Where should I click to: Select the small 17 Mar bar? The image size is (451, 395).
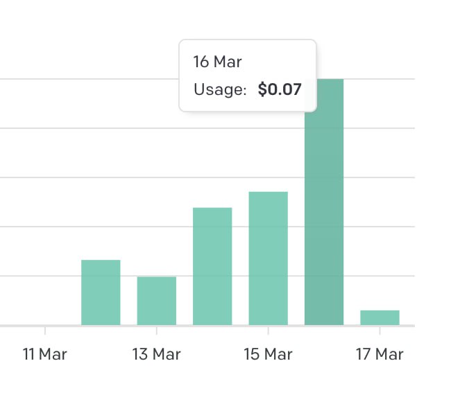click(x=380, y=317)
